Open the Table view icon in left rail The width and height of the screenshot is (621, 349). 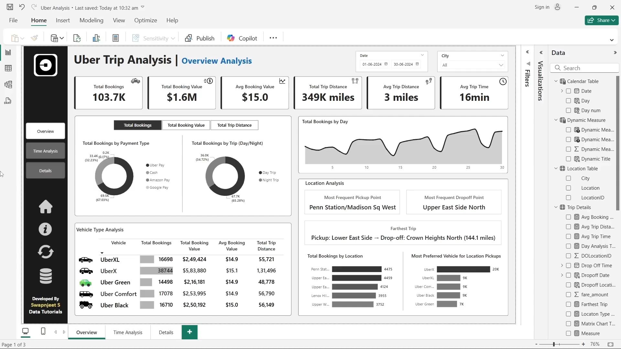point(8,68)
